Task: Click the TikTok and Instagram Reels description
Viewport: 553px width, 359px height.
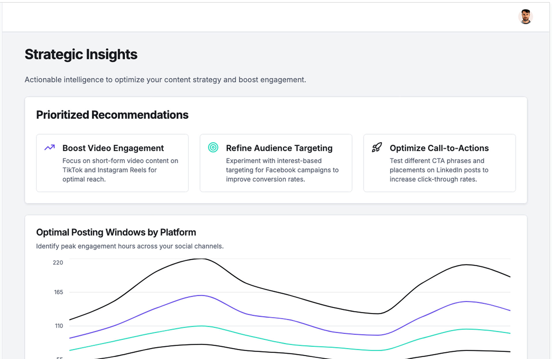Action: [120, 170]
